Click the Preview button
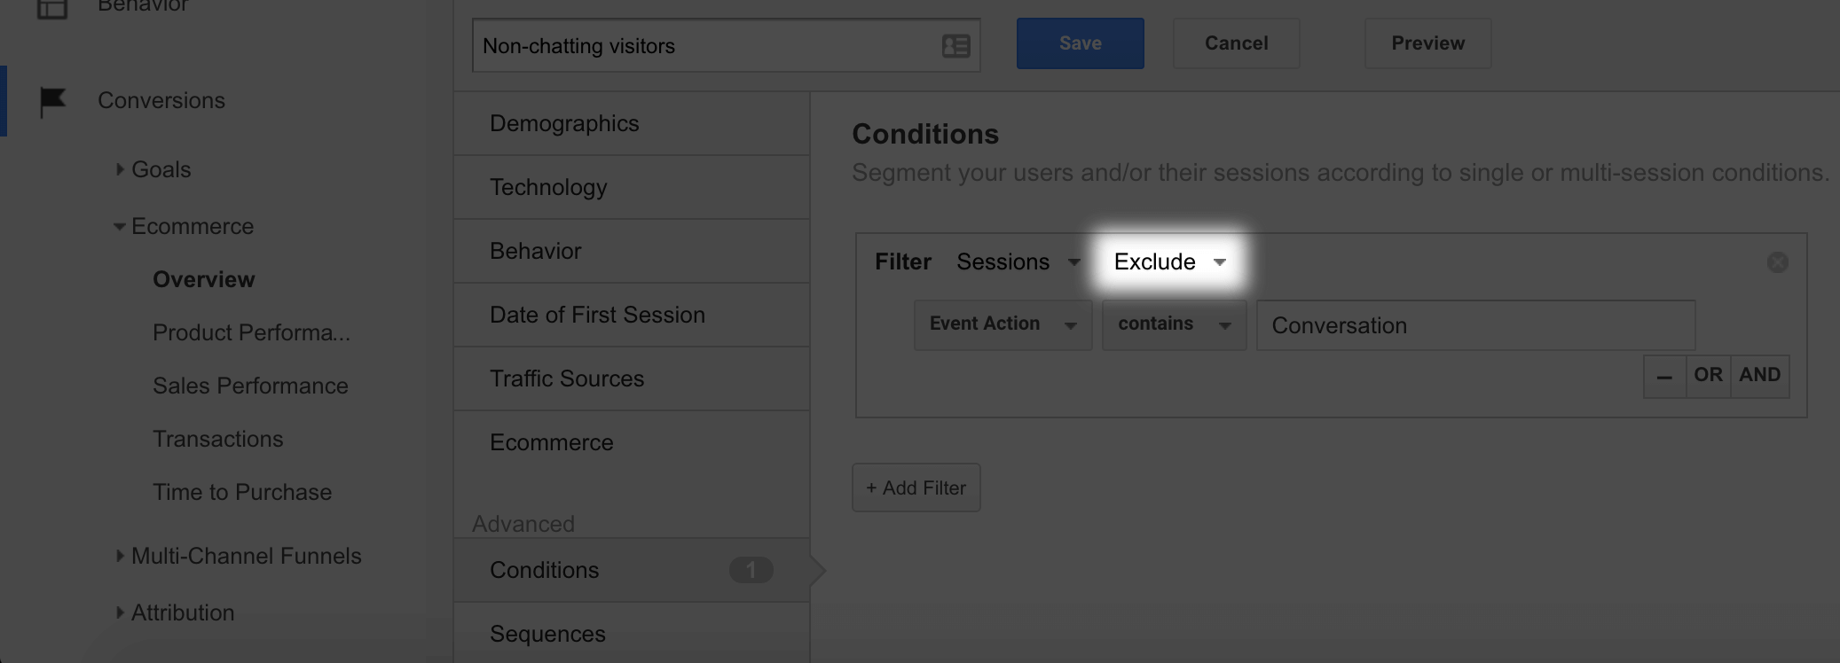This screenshot has height=663, width=1840. tap(1427, 43)
